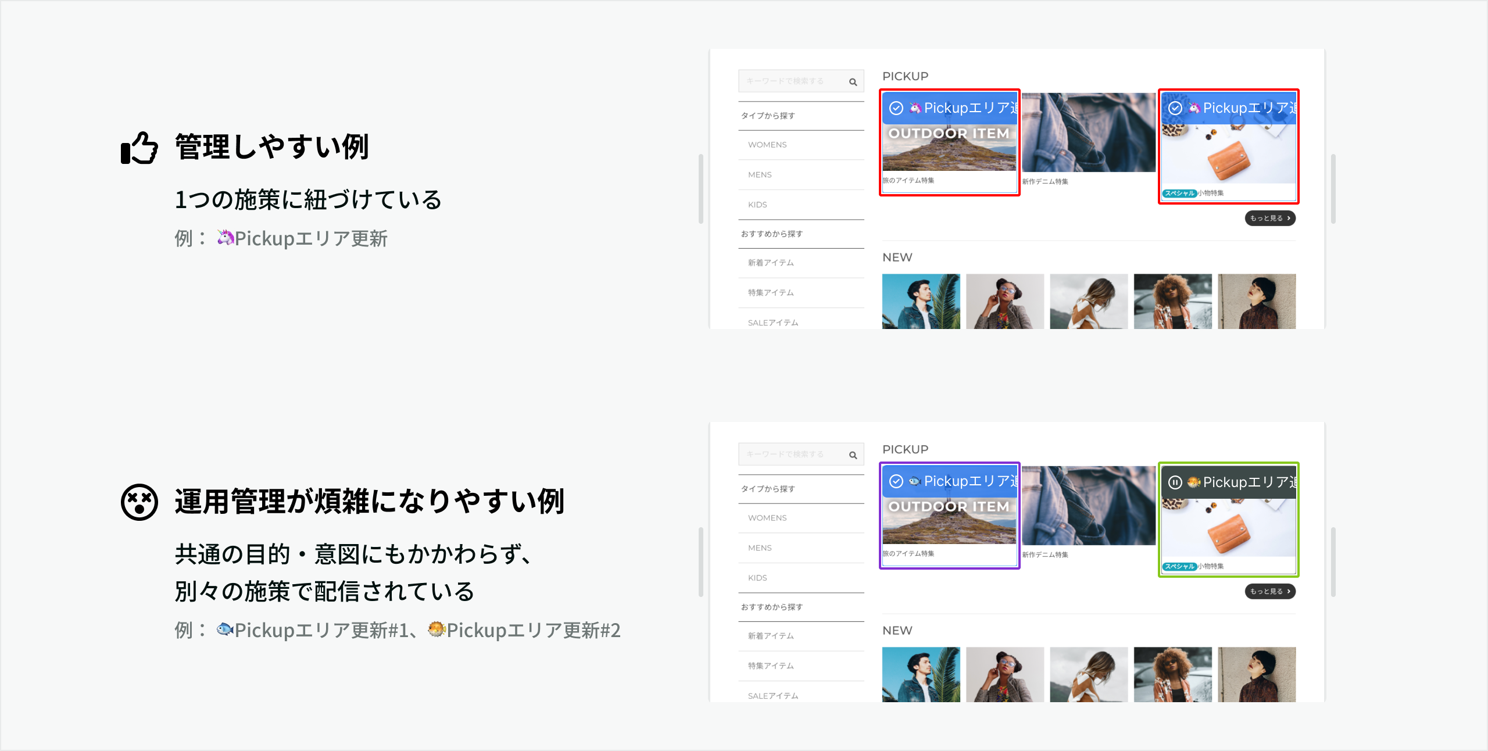Expand タイプから探す section in top sidebar
Image resolution: width=1488 pixels, height=751 pixels.
pos(767,116)
